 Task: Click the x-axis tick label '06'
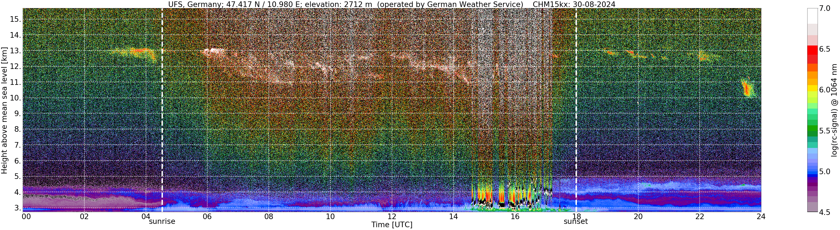click(x=207, y=216)
